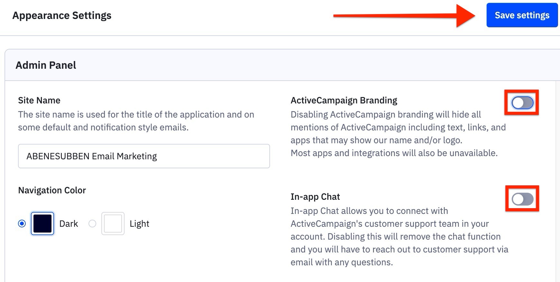Select the ABENESUBBEN Email Marketing site name text
The height and width of the screenshot is (282, 560).
click(91, 156)
